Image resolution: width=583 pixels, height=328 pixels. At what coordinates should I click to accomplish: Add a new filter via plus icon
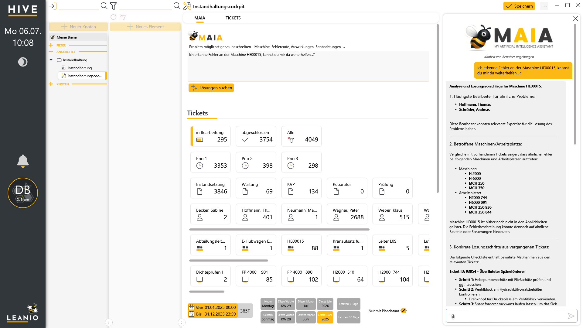pos(51,45)
